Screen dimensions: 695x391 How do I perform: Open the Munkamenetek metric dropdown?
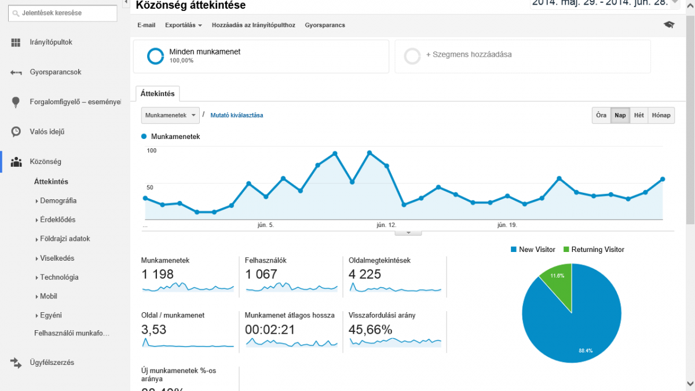(170, 115)
